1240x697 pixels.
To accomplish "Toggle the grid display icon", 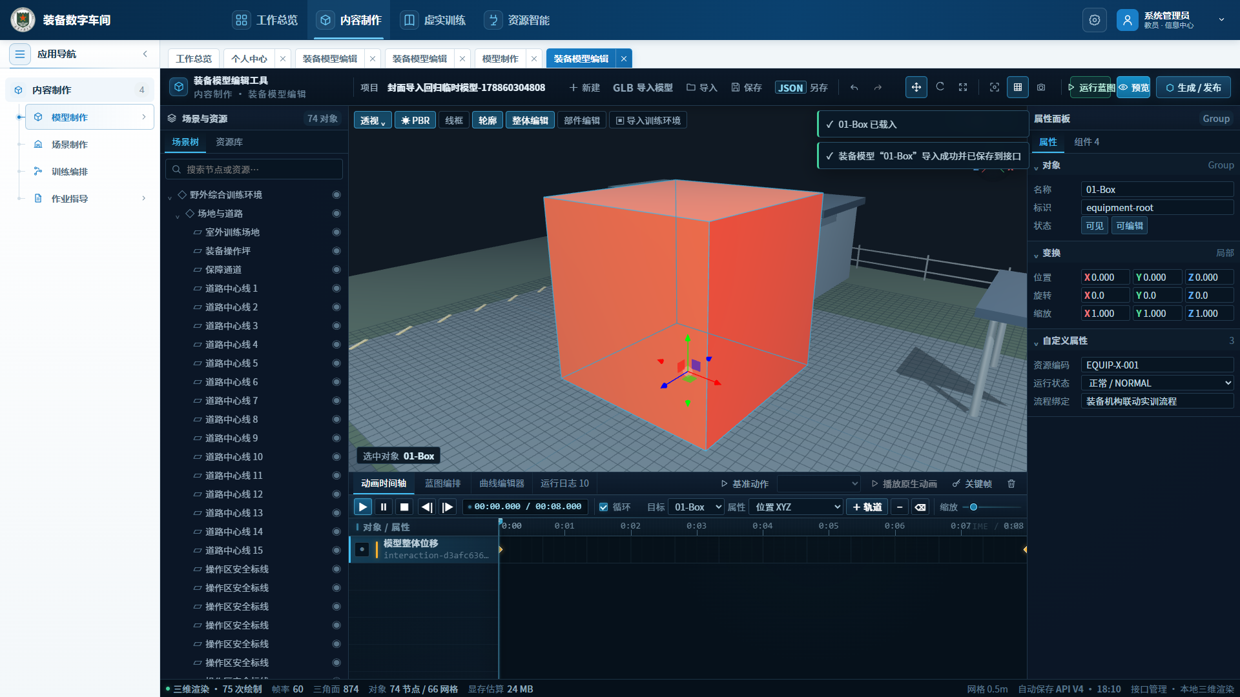I will (x=1018, y=87).
